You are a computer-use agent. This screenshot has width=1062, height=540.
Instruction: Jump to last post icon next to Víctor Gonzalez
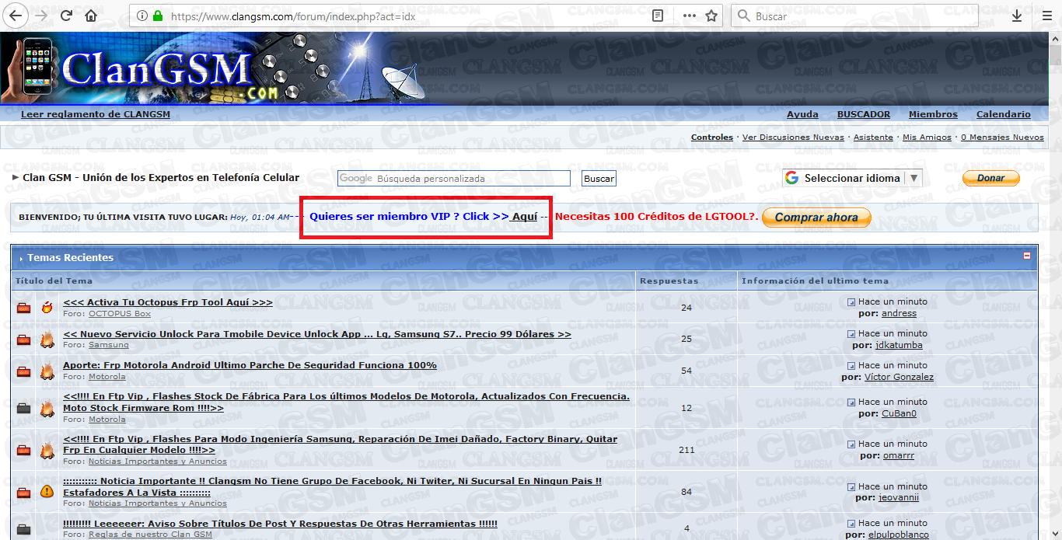[851, 366]
